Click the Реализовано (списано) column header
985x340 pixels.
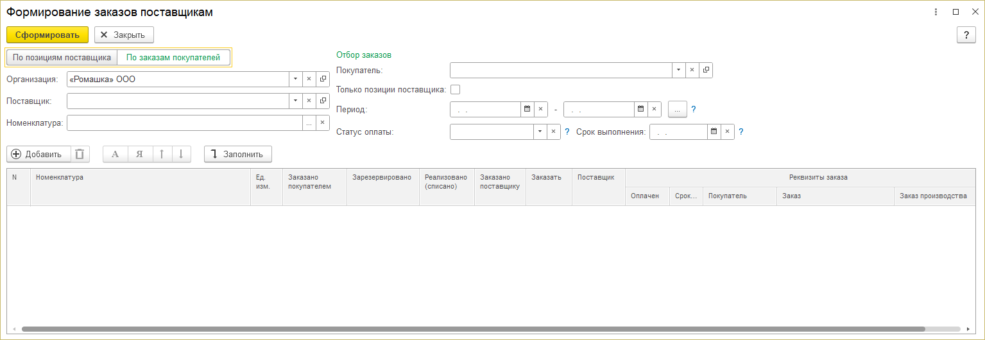coord(447,187)
